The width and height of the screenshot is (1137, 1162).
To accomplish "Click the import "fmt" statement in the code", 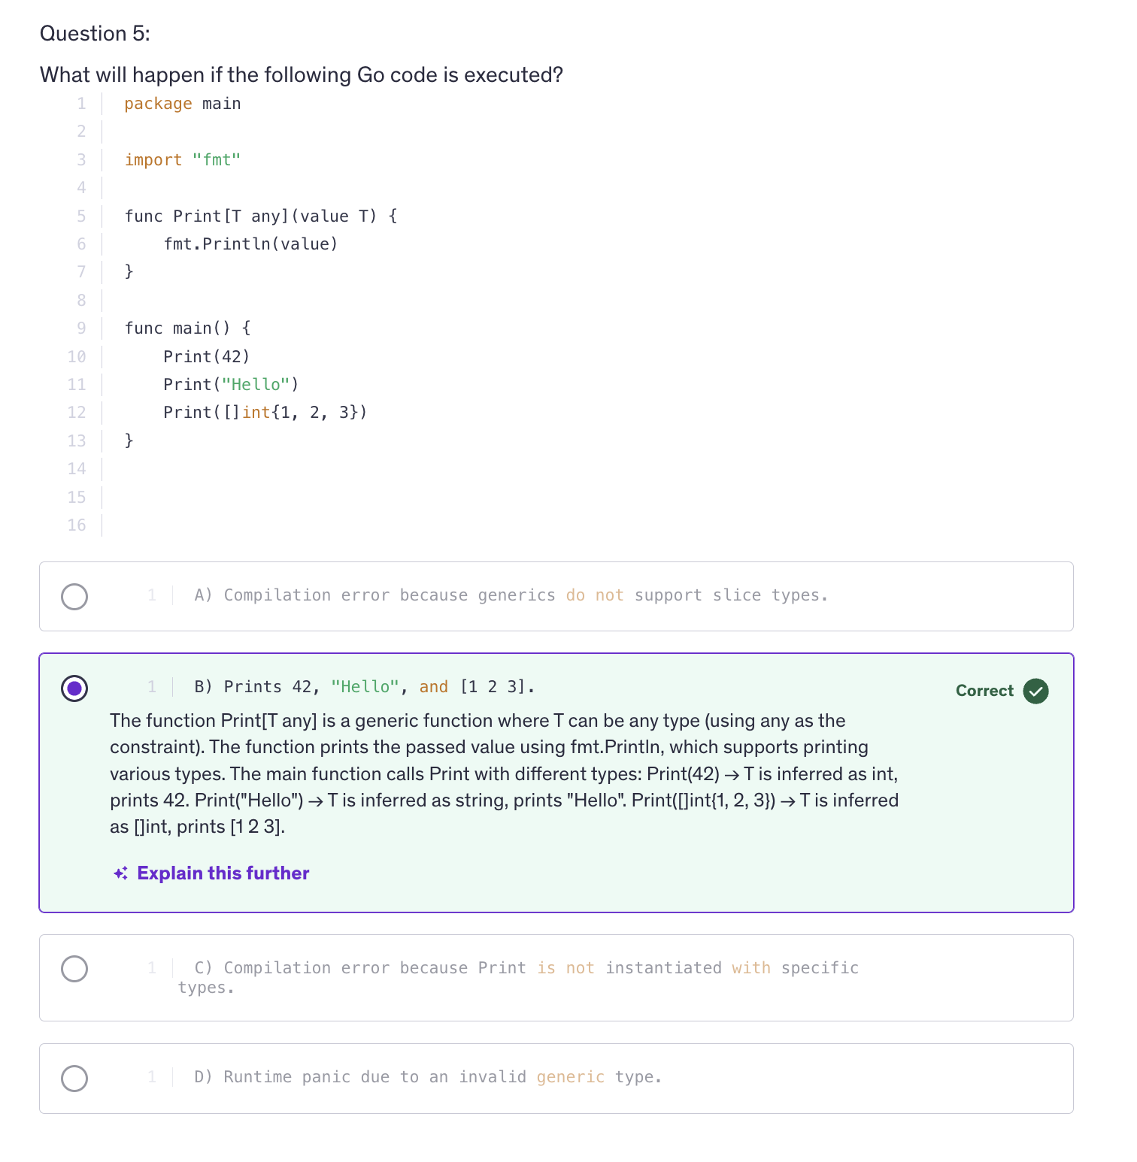I will point(183,159).
